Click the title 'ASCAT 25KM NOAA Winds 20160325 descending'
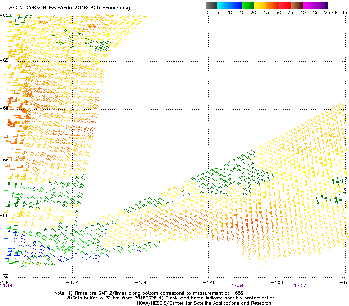This screenshot has height=306, width=349. [70, 8]
